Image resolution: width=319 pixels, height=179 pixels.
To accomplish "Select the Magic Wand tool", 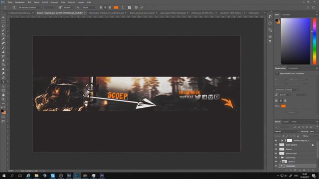I will [x=3, y=30].
